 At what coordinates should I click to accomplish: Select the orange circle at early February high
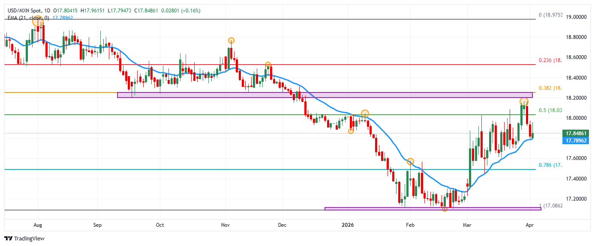pos(410,161)
